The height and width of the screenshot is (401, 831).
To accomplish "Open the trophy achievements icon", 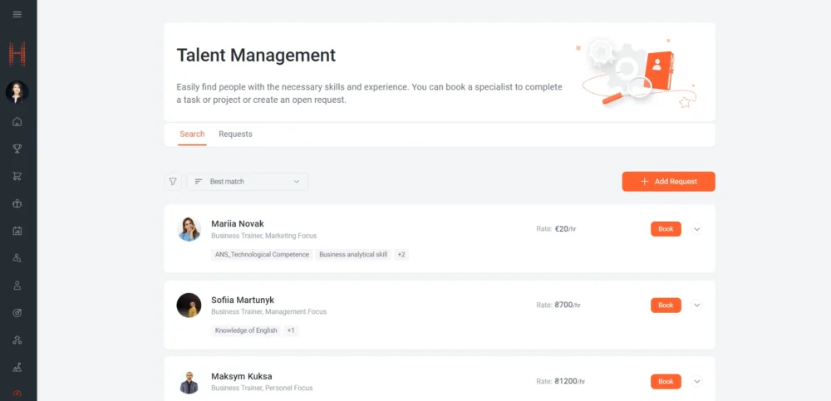I will tap(17, 149).
